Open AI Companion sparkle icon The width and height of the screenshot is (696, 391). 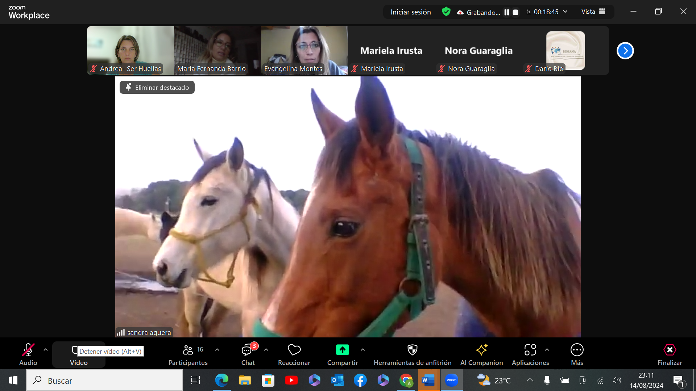[x=481, y=350]
